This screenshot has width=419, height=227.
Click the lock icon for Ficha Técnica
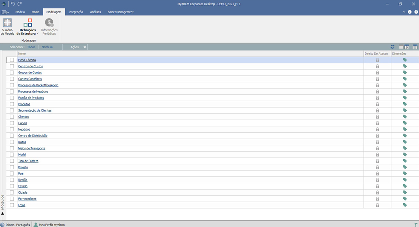pyautogui.click(x=377, y=60)
